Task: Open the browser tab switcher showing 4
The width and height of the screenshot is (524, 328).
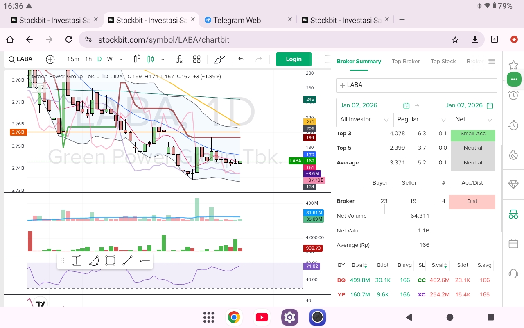Action: pos(495,40)
